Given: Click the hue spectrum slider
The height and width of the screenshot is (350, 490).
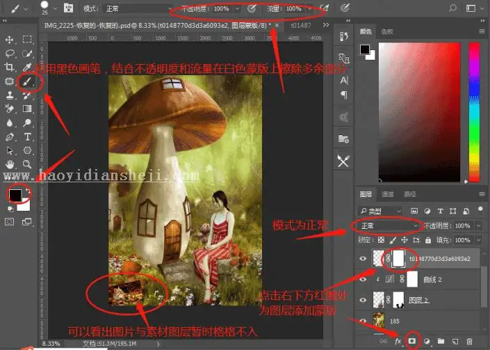Looking at the screenshot, I should [x=474, y=112].
